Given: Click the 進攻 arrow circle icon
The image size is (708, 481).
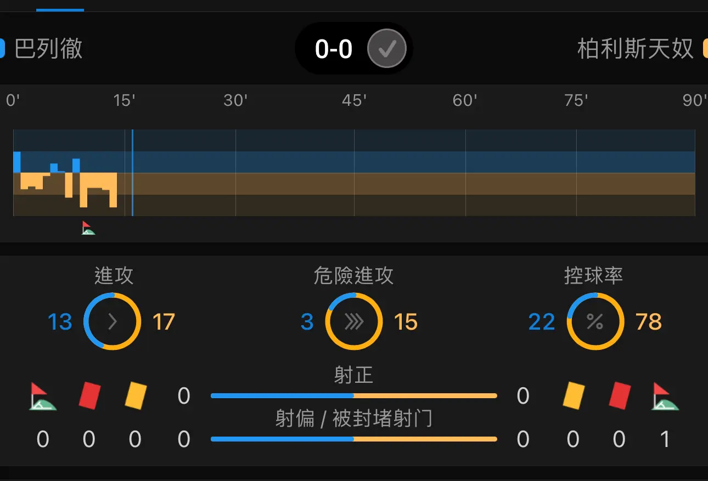Looking at the screenshot, I should tap(113, 321).
